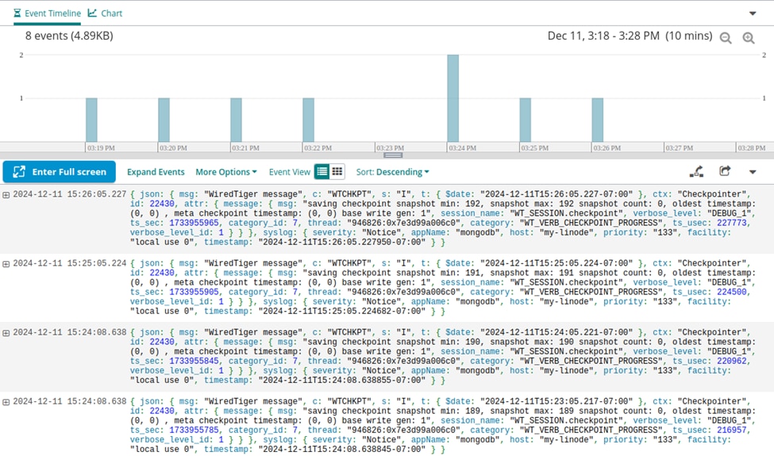Viewport: 774px width, 456px height.
Task: Expand the 15:26:05.227 log event
Action: pyautogui.click(x=6, y=194)
